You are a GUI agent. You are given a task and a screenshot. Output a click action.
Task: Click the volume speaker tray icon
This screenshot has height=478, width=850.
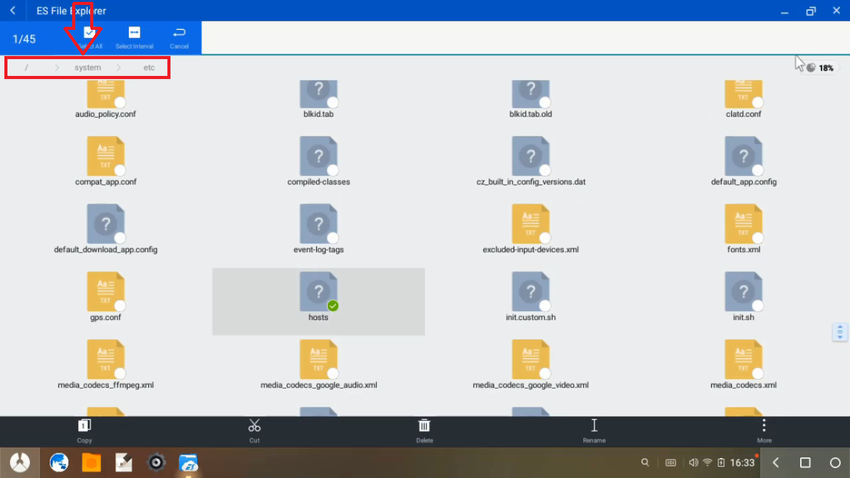point(693,462)
